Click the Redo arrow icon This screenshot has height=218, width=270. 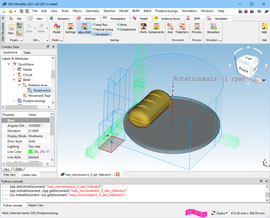pyautogui.click(x=41, y=26)
